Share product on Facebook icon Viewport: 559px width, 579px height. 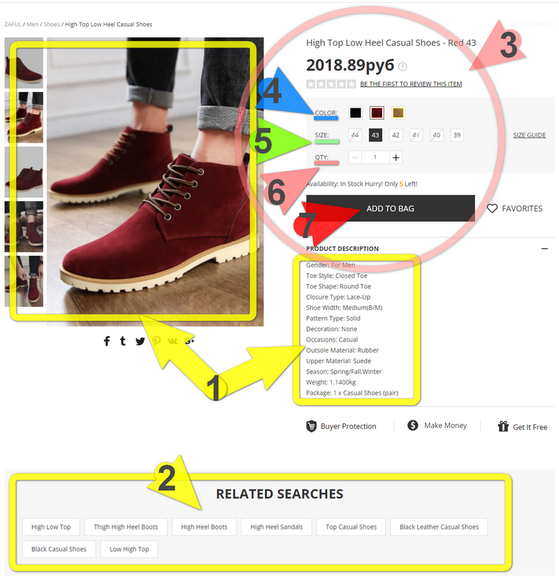coord(107,341)
